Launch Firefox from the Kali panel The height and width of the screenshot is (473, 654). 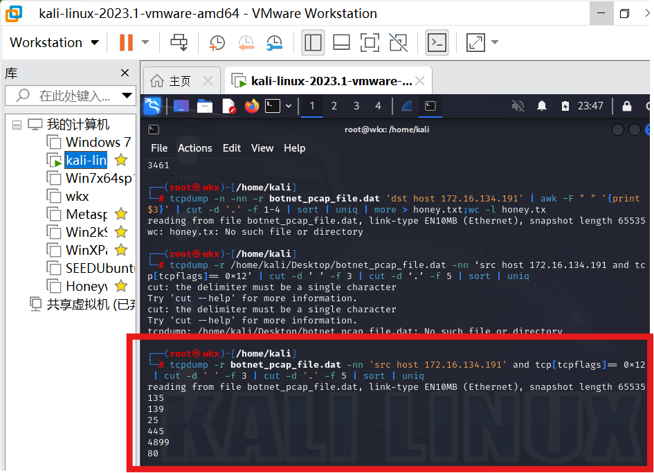pos(252,106)
